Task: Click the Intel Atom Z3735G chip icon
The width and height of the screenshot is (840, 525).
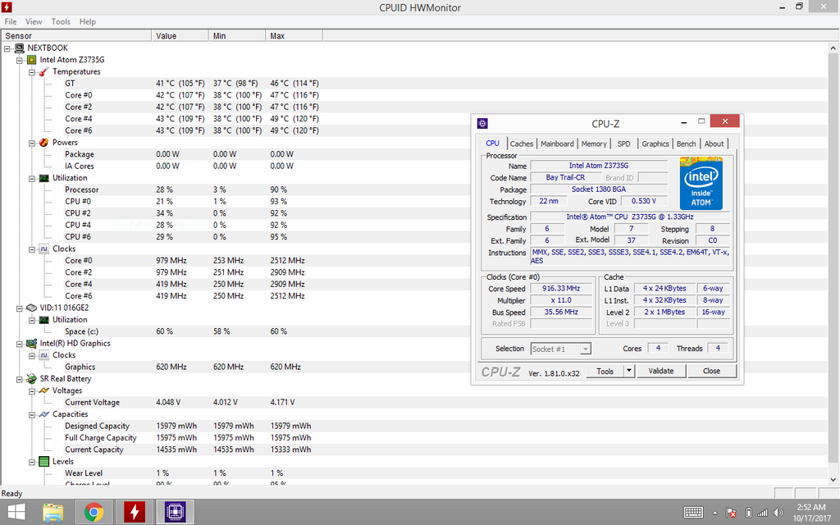Action: coord(32,60)
